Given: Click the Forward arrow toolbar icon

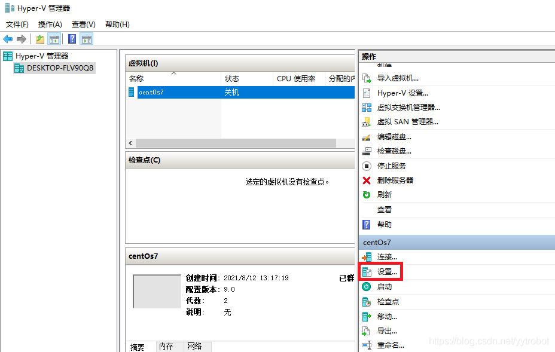Looking at the screenshot, I should pos(22,39).
